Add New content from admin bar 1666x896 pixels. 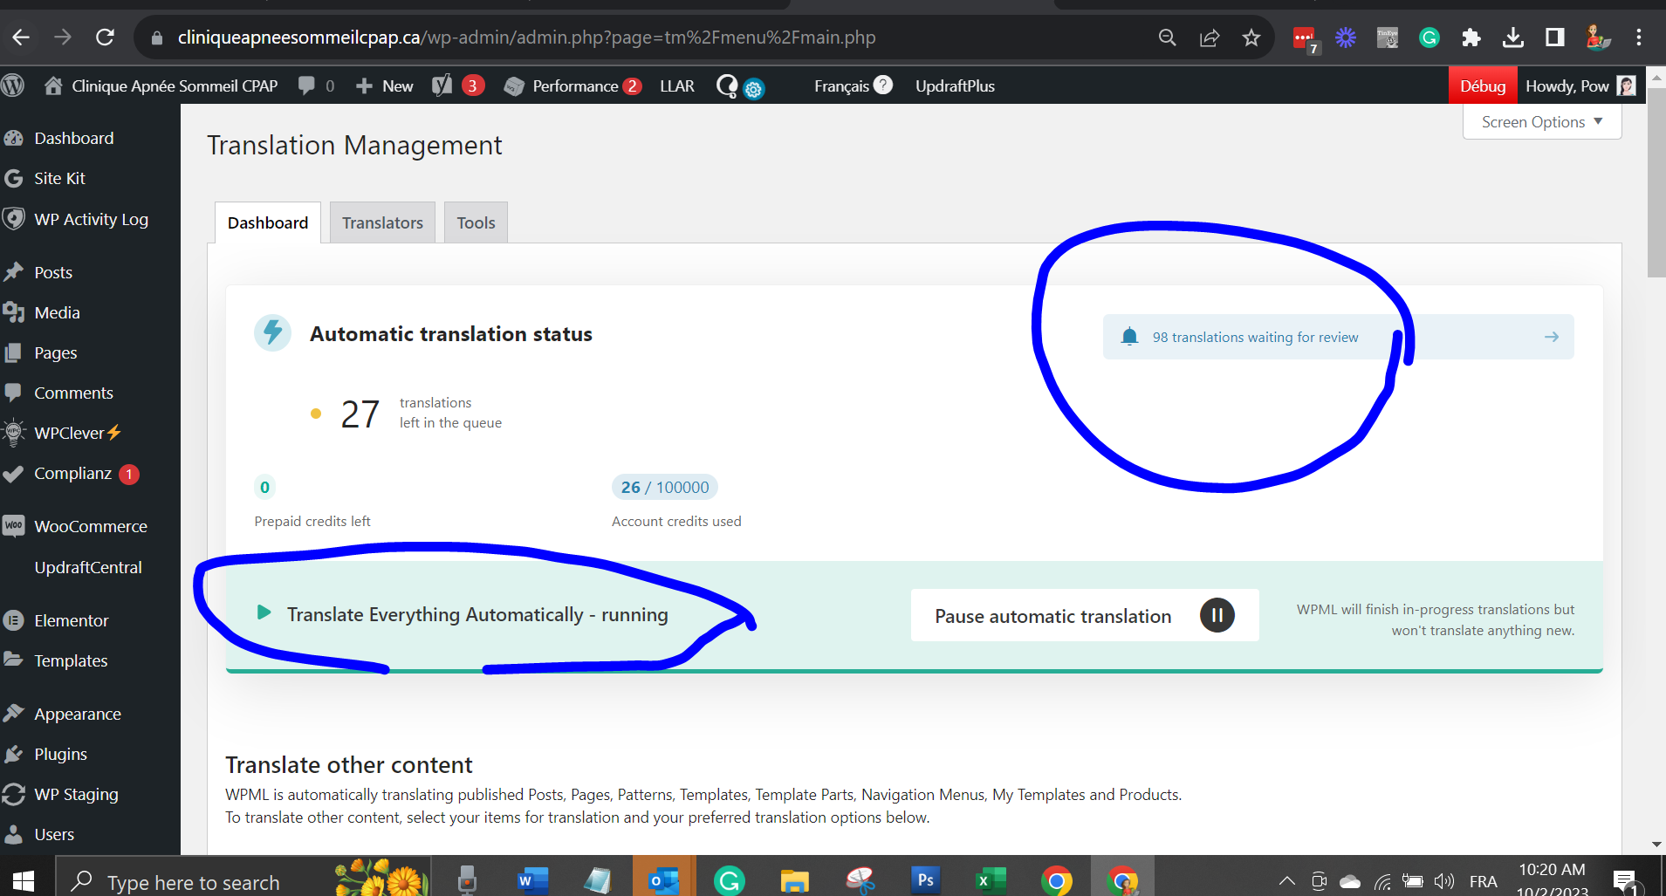pos(385,85)
